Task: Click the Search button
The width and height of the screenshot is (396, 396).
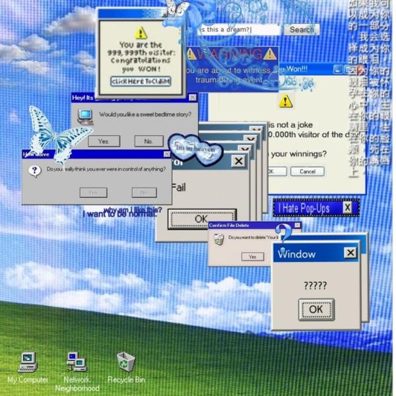Action: coord(302,30)
